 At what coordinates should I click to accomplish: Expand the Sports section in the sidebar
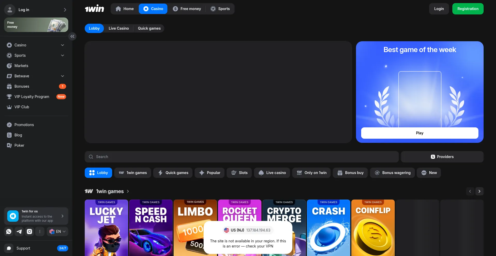tap(63, 55)
